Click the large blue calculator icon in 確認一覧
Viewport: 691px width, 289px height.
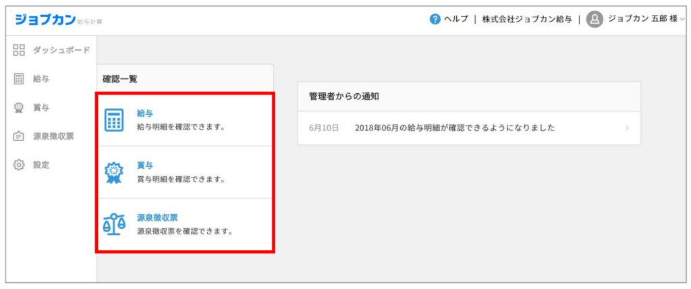click(x=114, y=120)
